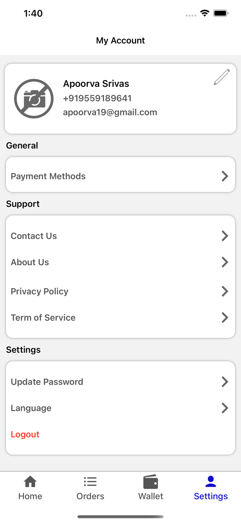Image resolution: width=241 pixels, height=523 pixels.
Task: Tap the no-photo profile picture placeholder
Action: [x=34, y=99]
